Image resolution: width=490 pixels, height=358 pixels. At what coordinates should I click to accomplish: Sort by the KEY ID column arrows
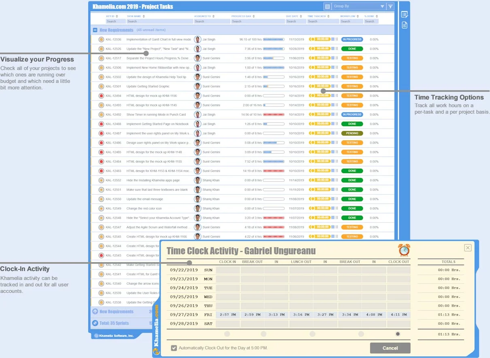(x=117, y=17)
